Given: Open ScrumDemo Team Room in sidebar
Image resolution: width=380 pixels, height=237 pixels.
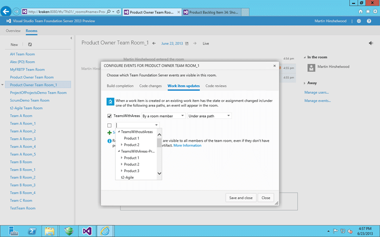Looking at the screenshot, I should pyautogui.click(x=29, y=100).
